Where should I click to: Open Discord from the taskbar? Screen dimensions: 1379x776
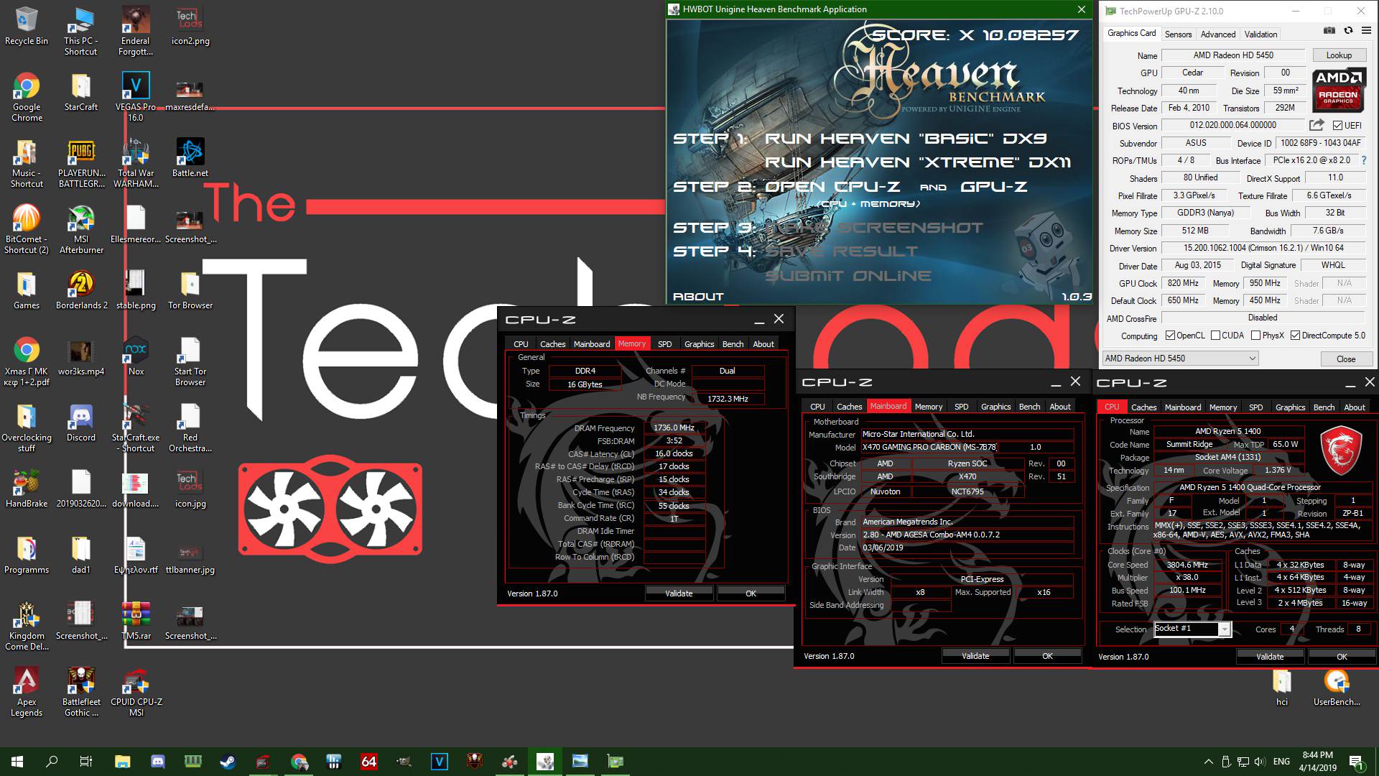pos(157,762)
